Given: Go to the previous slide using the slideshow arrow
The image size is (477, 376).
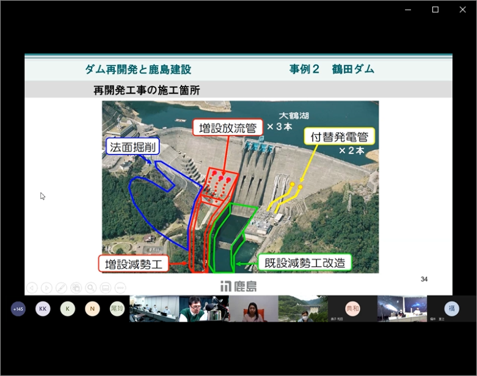Looking at the screenshot, I should (x=32, y=287).
